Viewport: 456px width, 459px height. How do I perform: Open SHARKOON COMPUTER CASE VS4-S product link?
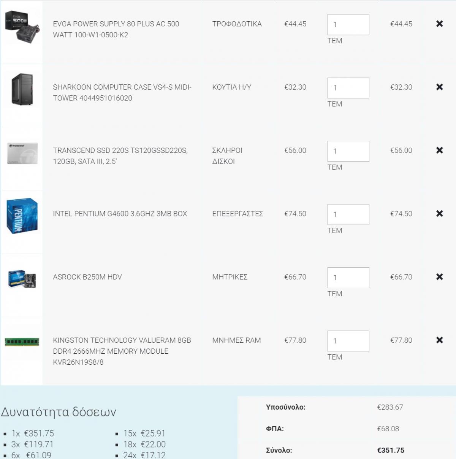point(122,92)
